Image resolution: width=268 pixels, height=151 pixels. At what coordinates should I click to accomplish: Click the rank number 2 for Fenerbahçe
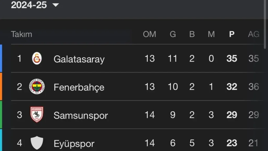[x=19, y=87]
